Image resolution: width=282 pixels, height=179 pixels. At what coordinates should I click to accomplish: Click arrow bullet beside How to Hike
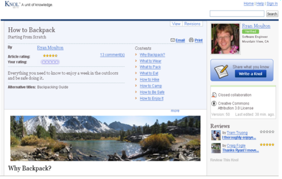(x=136, y=79)
